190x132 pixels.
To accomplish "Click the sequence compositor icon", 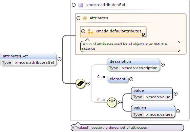I will tap(81, 83).
